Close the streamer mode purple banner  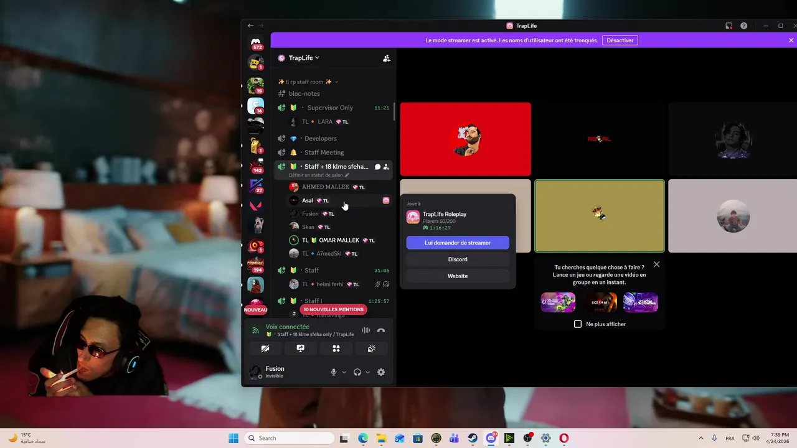click(791, 40)
